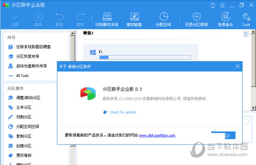
Task: Close the main application window
Action: tap(251, 5)
